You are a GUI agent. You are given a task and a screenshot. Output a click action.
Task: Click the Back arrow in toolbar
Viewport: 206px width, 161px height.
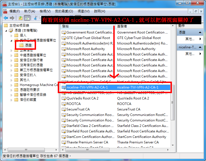pyautogui.click(x=6, y=18)
